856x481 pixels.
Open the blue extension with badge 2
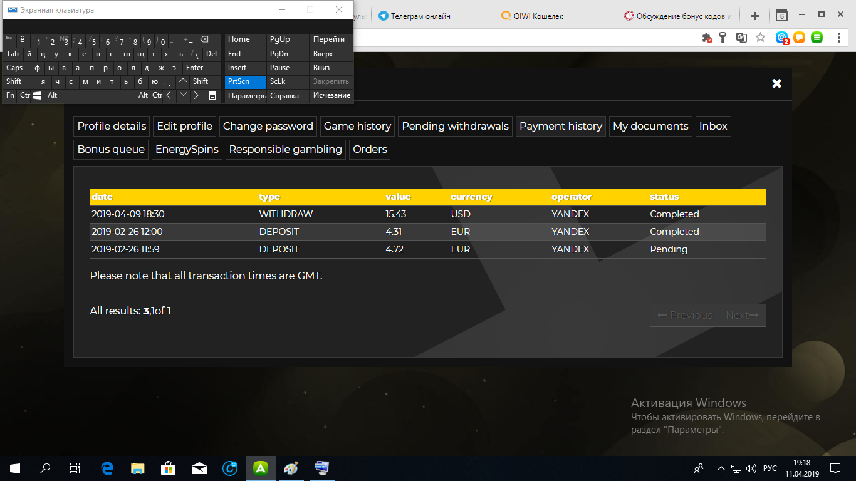pos(781,38)
